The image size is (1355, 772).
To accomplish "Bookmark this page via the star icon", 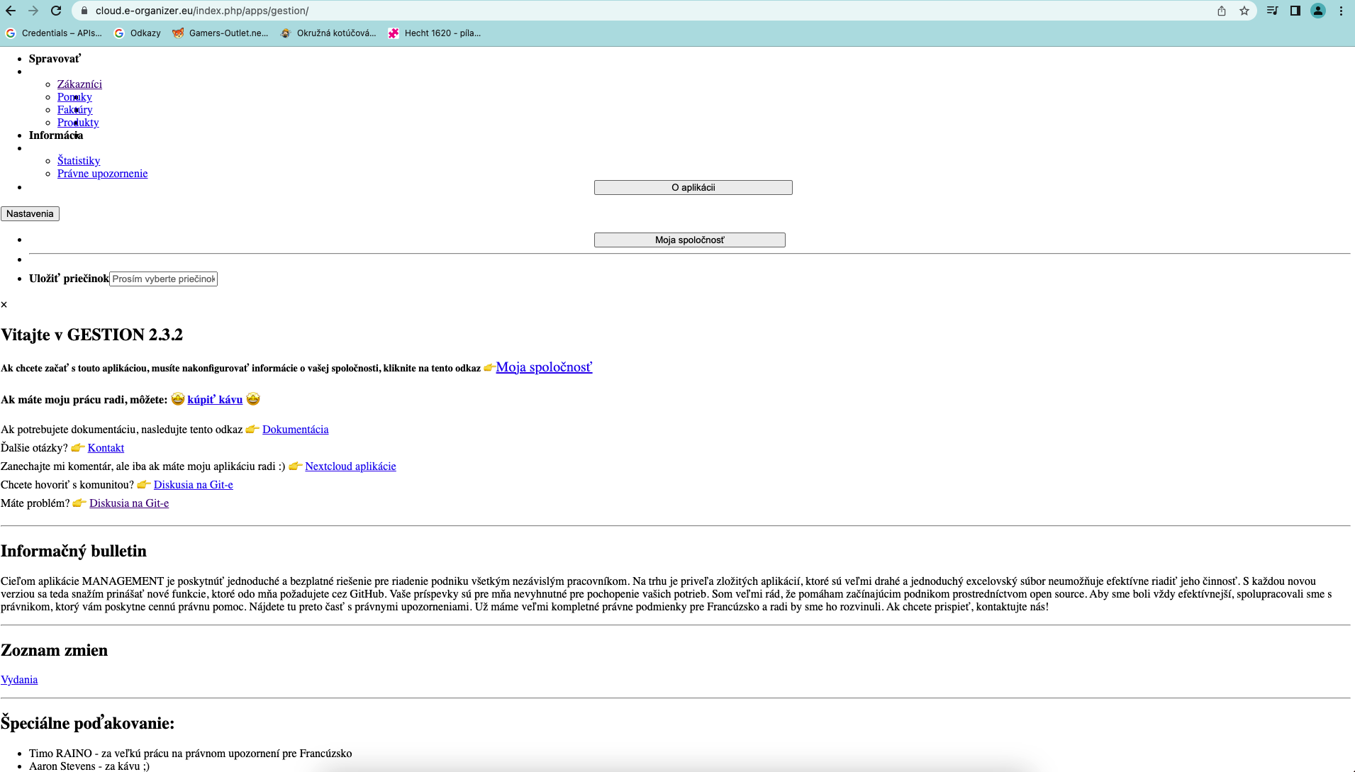I will pos(1244,11).
